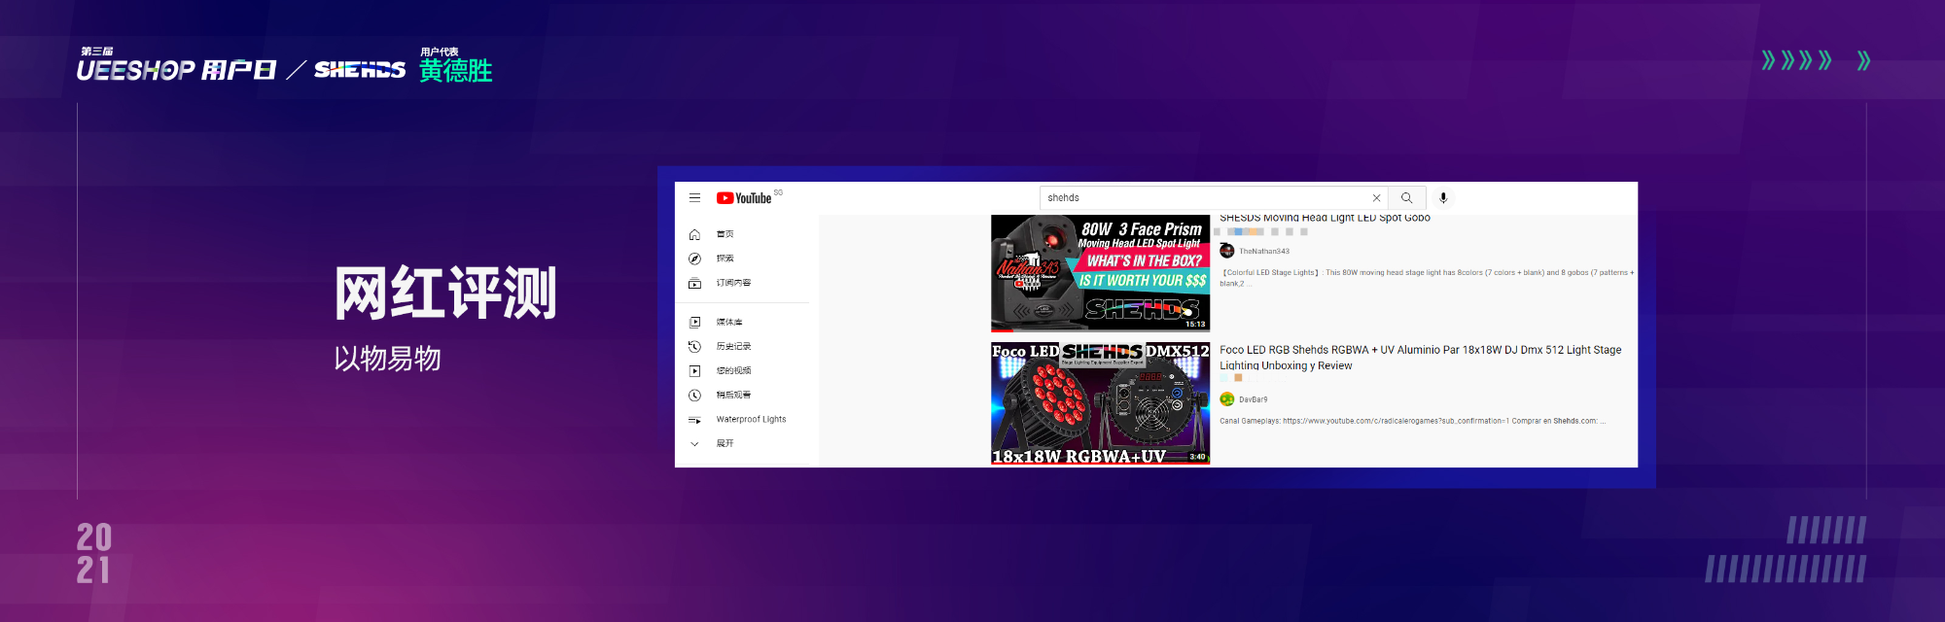
Task: Open the Foco LED 18x18W video thumbnail
Action: pos(1100,402)
